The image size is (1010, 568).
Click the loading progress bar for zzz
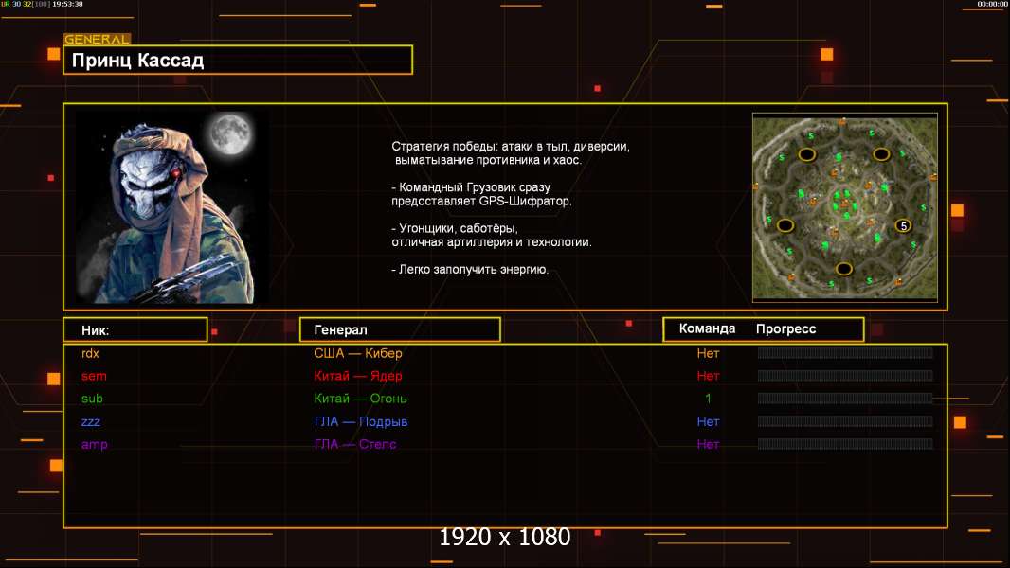coord(845,421)
